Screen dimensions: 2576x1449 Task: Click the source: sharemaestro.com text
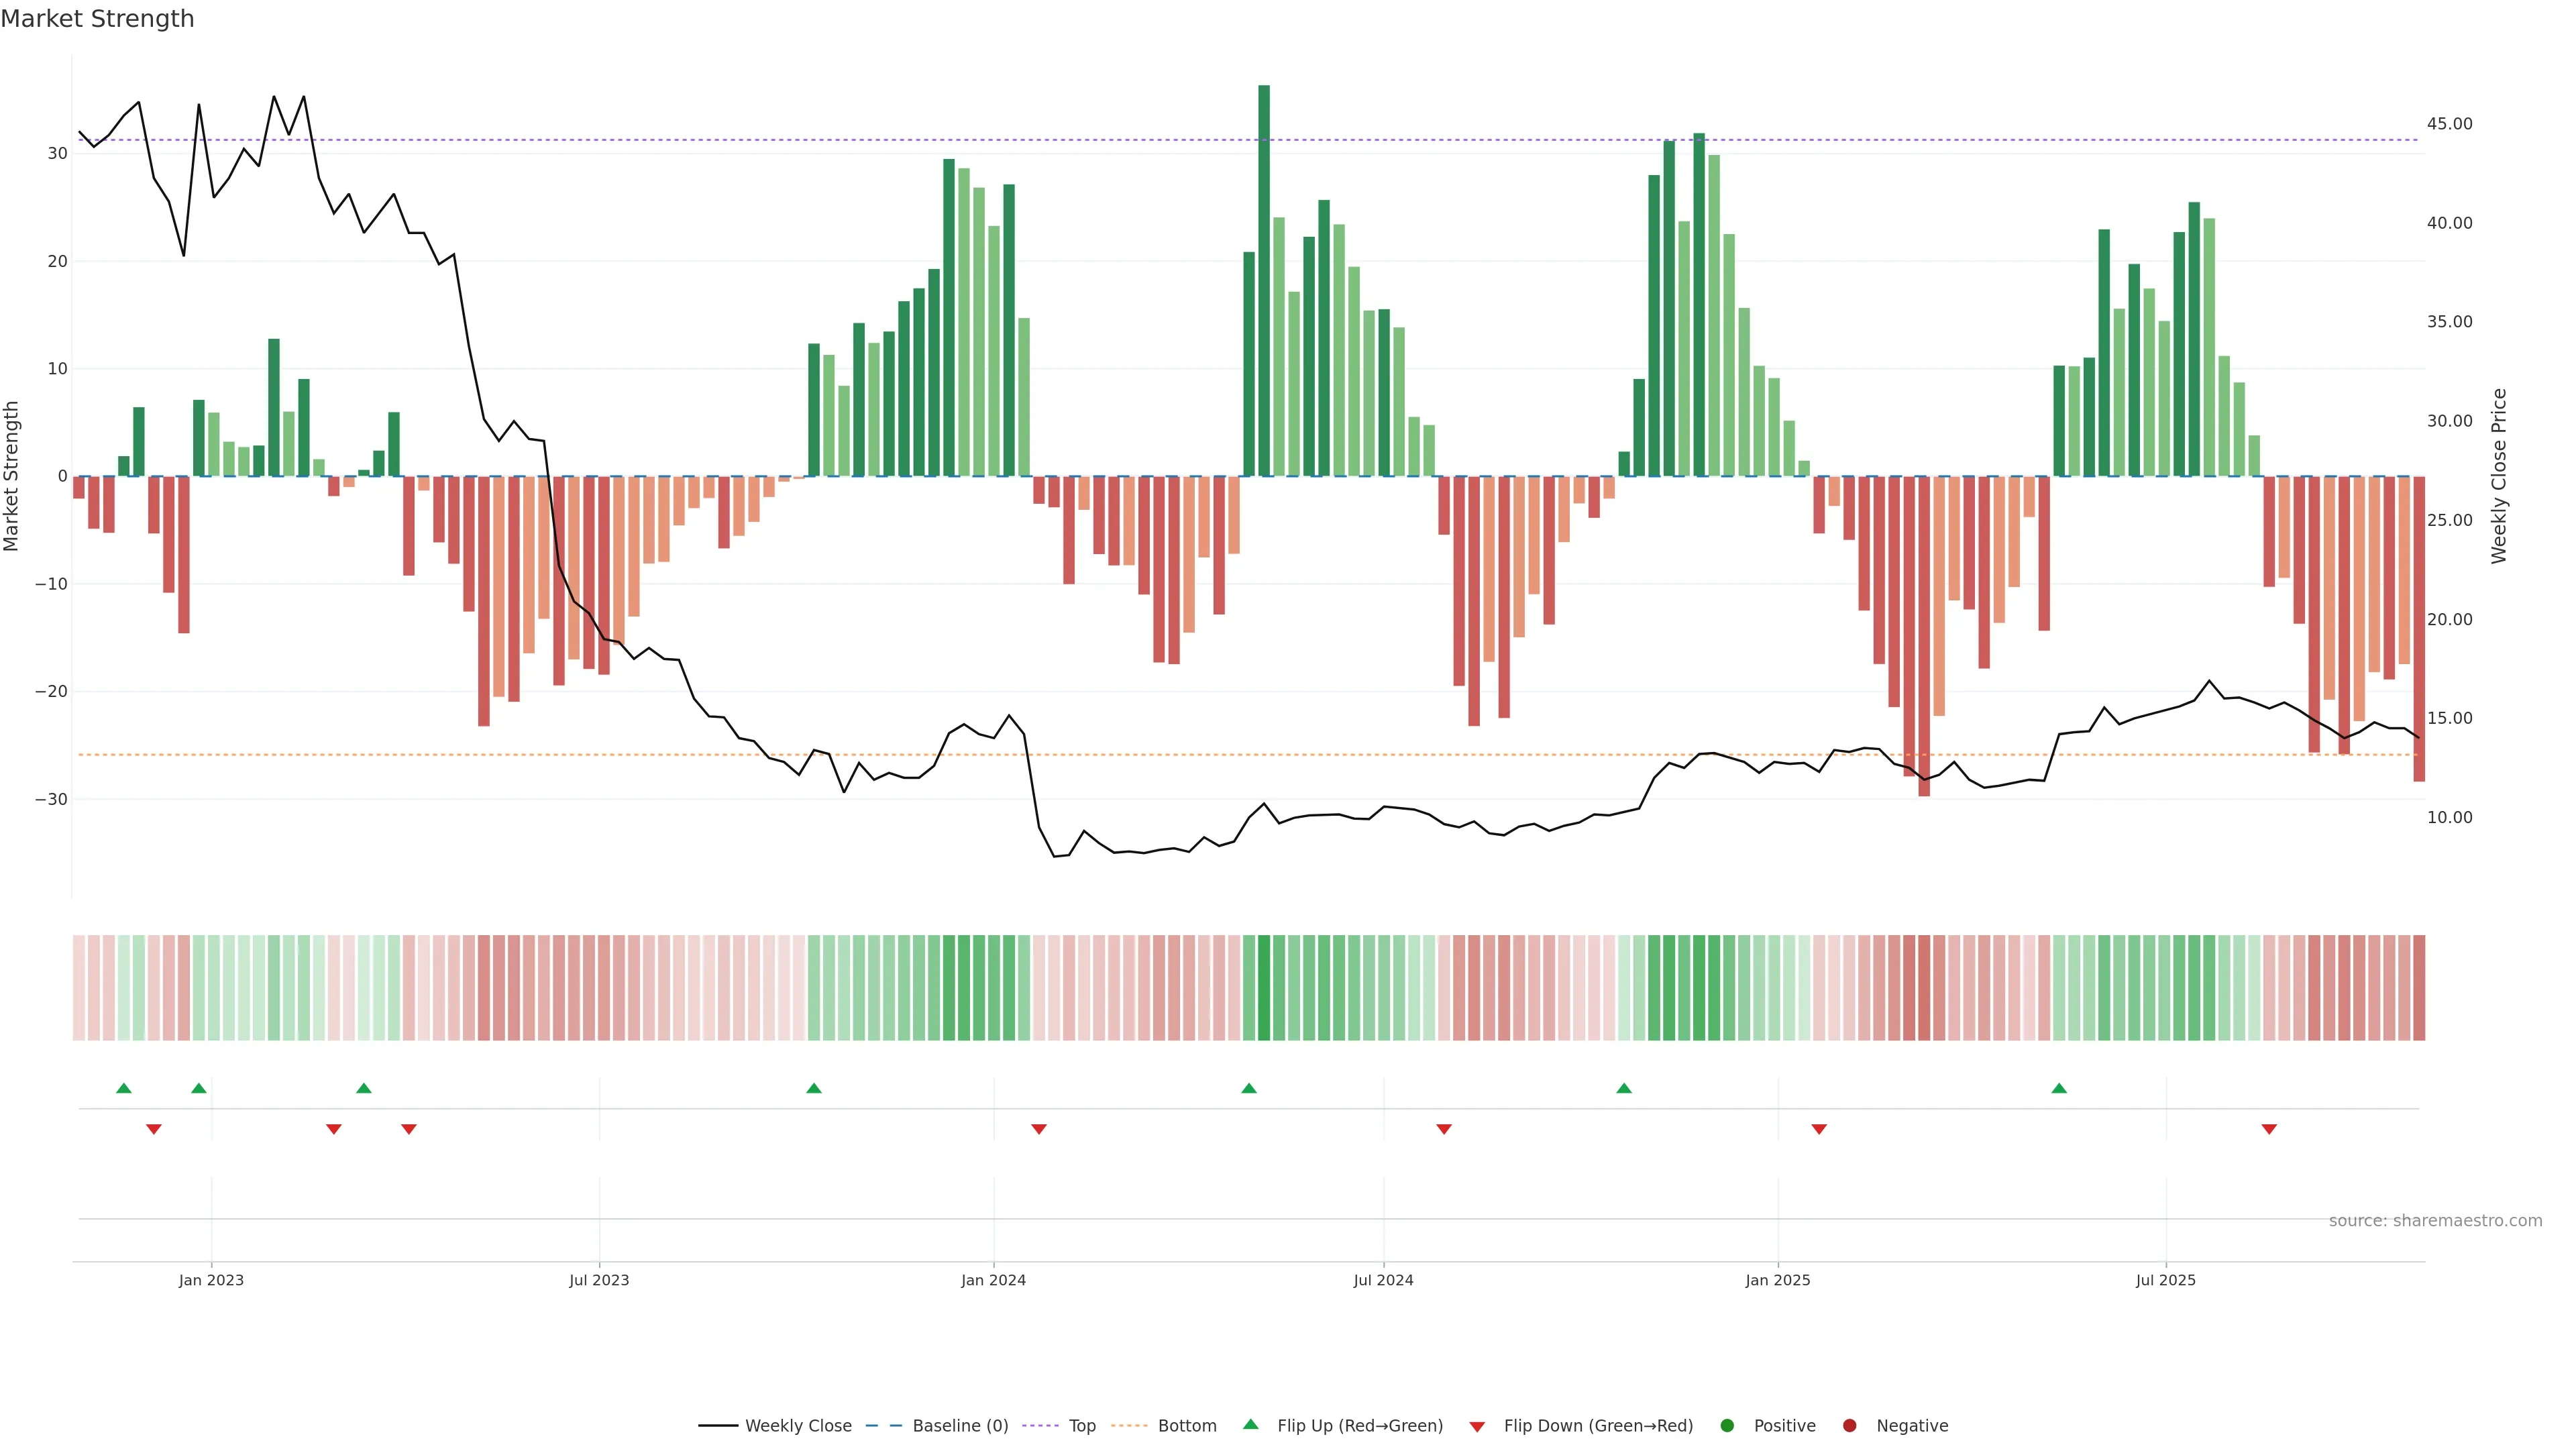(x=2435, y=1221)
